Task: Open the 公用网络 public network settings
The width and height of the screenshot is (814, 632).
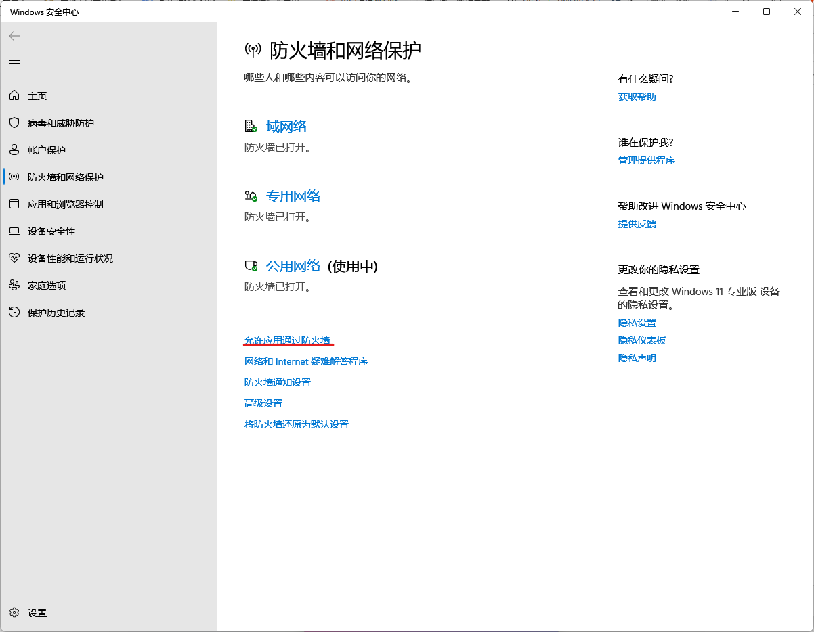Action: [293, 266]
